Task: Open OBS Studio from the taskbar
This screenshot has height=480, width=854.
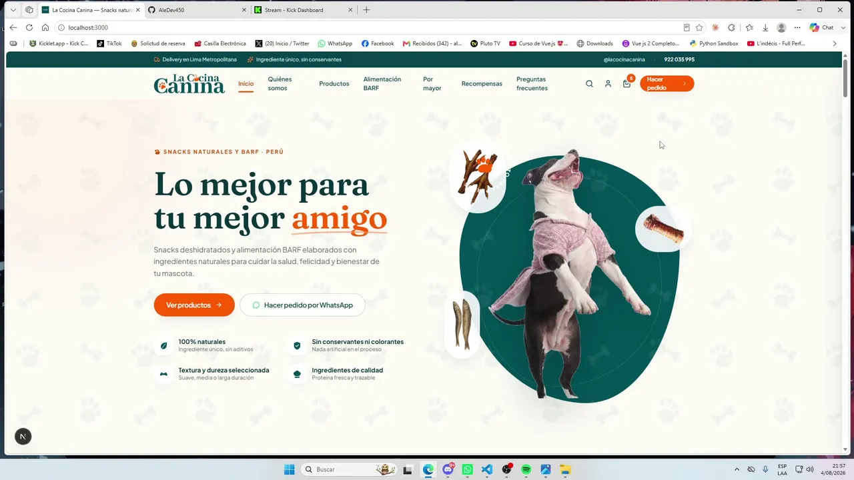Action: pos(506,469)
